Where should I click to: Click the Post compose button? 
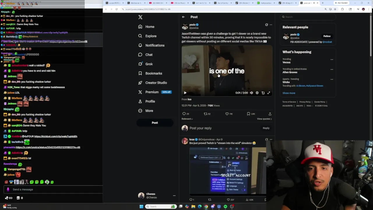155,123
